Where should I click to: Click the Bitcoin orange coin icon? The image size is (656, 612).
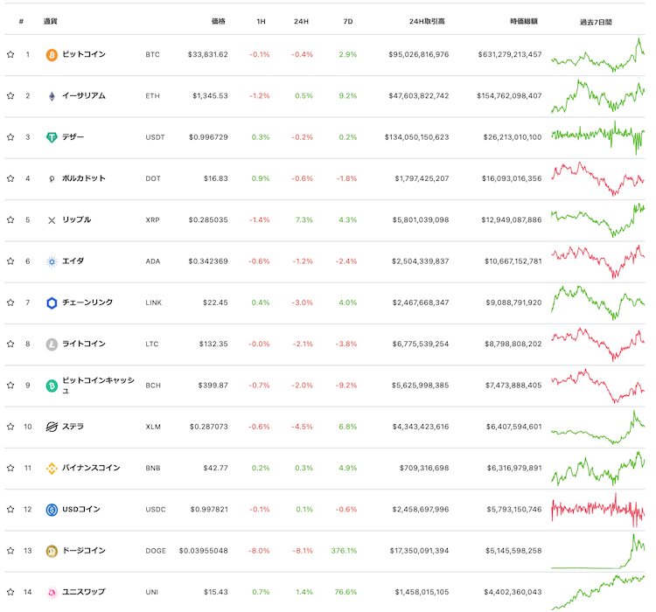click(x=52, y=54)
